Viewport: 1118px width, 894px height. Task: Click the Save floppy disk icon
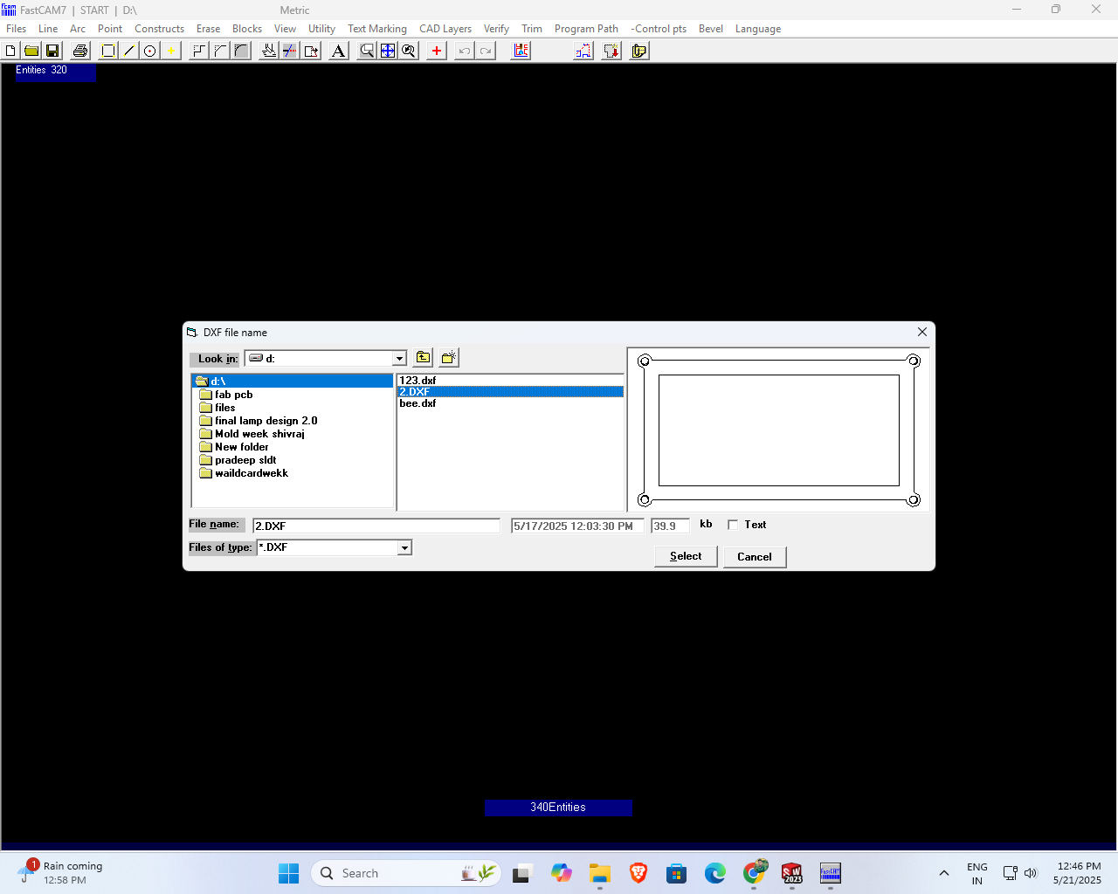52,51
